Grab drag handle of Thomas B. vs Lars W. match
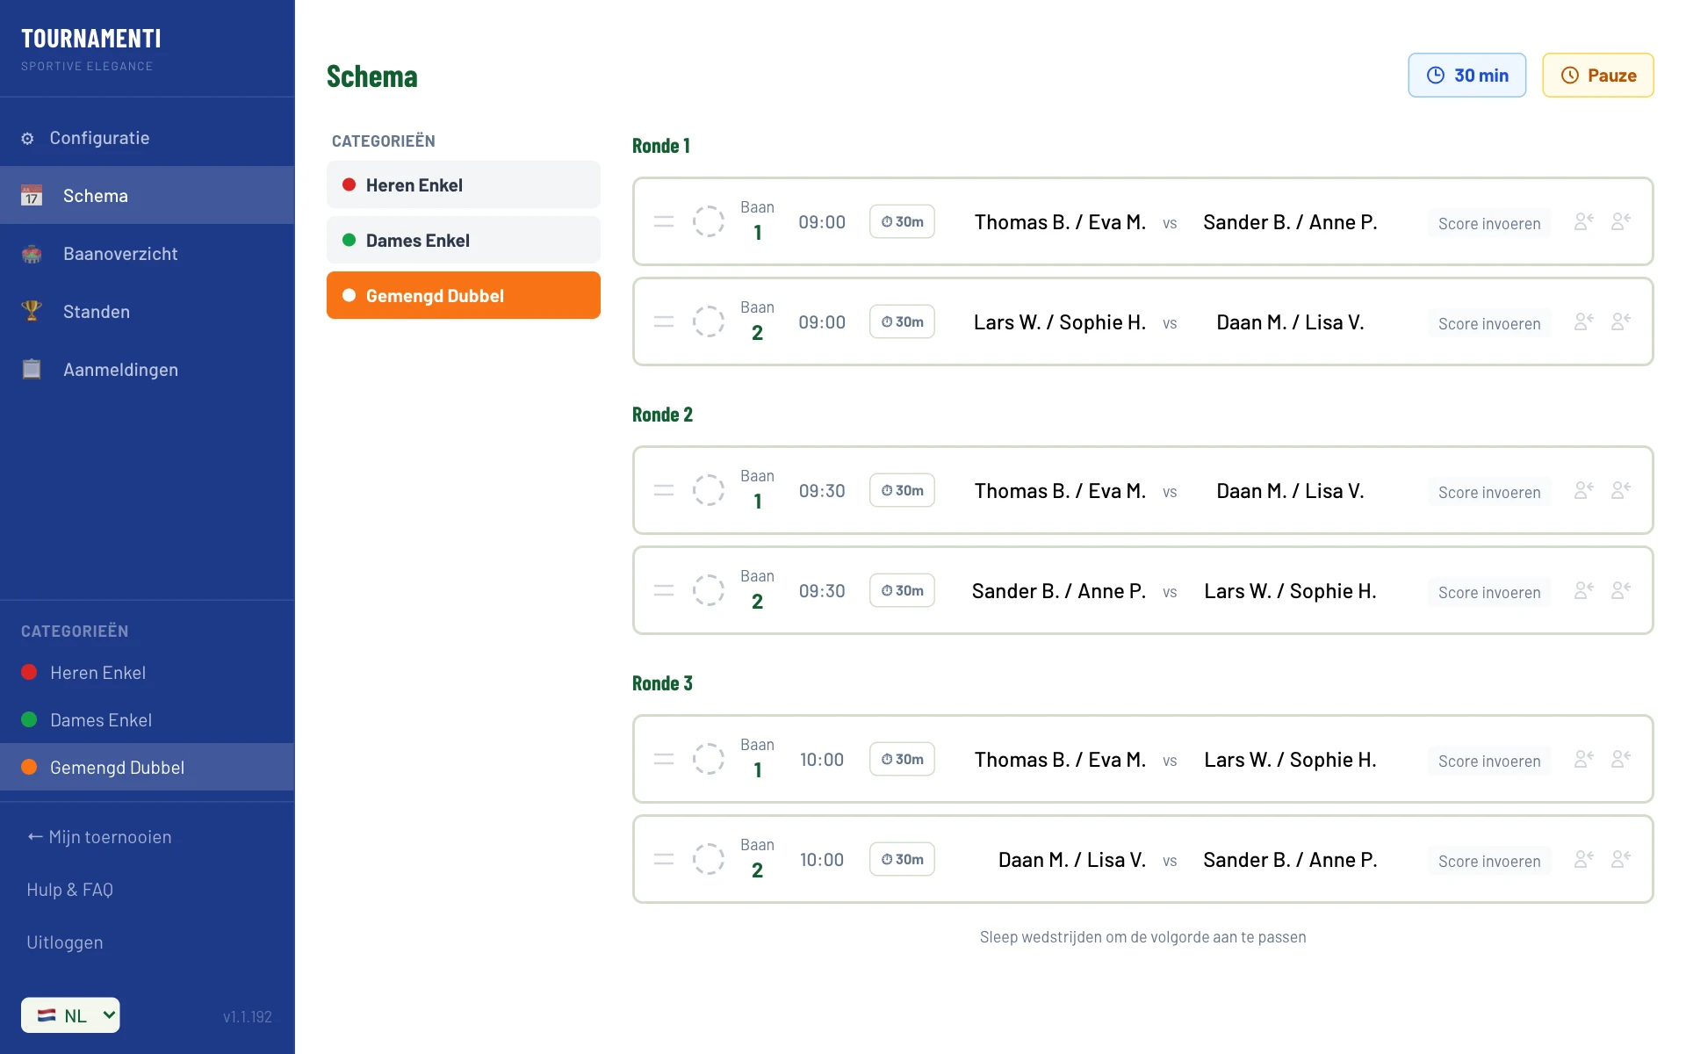The width and height of the screenshot is (1686, 1054). click(664, 760)
